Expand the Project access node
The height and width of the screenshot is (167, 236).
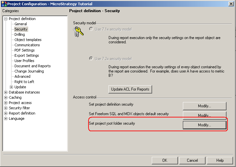coord(6,103)
